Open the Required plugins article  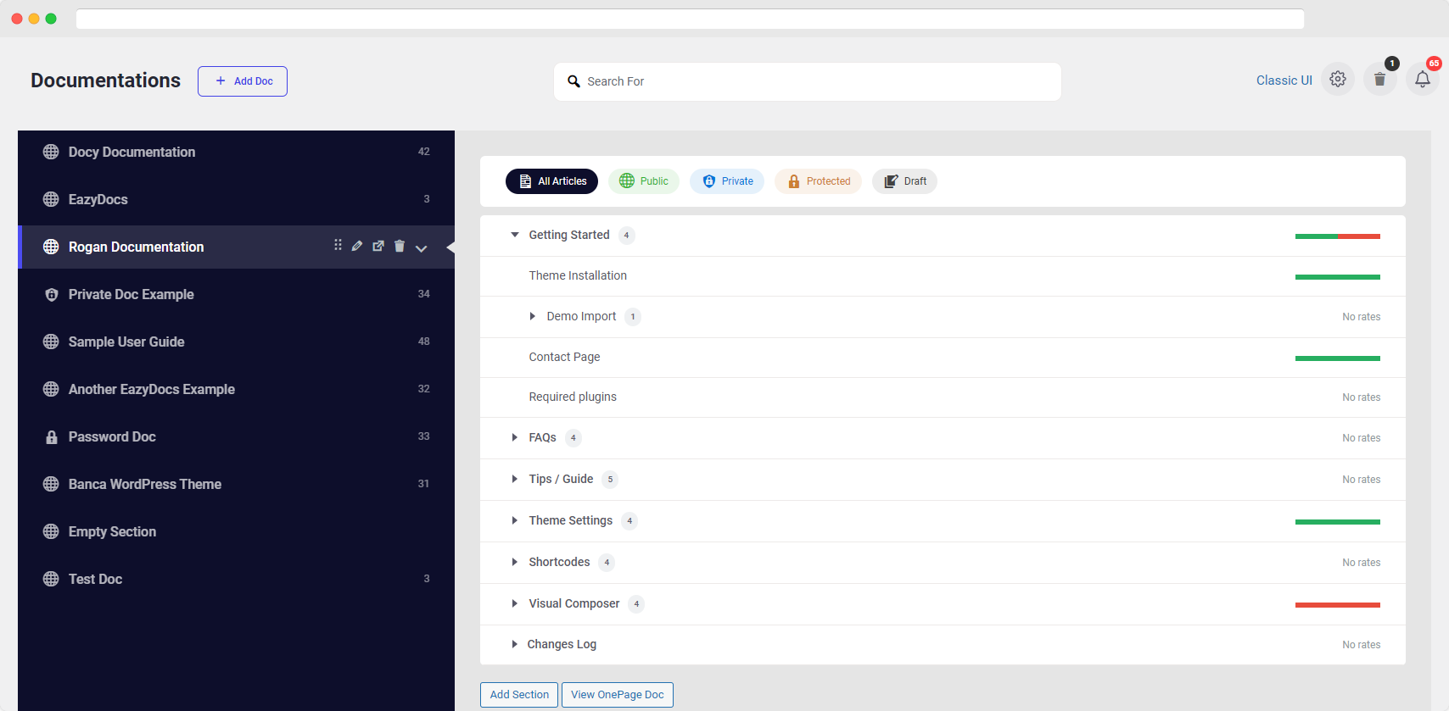pyautogui.click(x=573, y=397)
